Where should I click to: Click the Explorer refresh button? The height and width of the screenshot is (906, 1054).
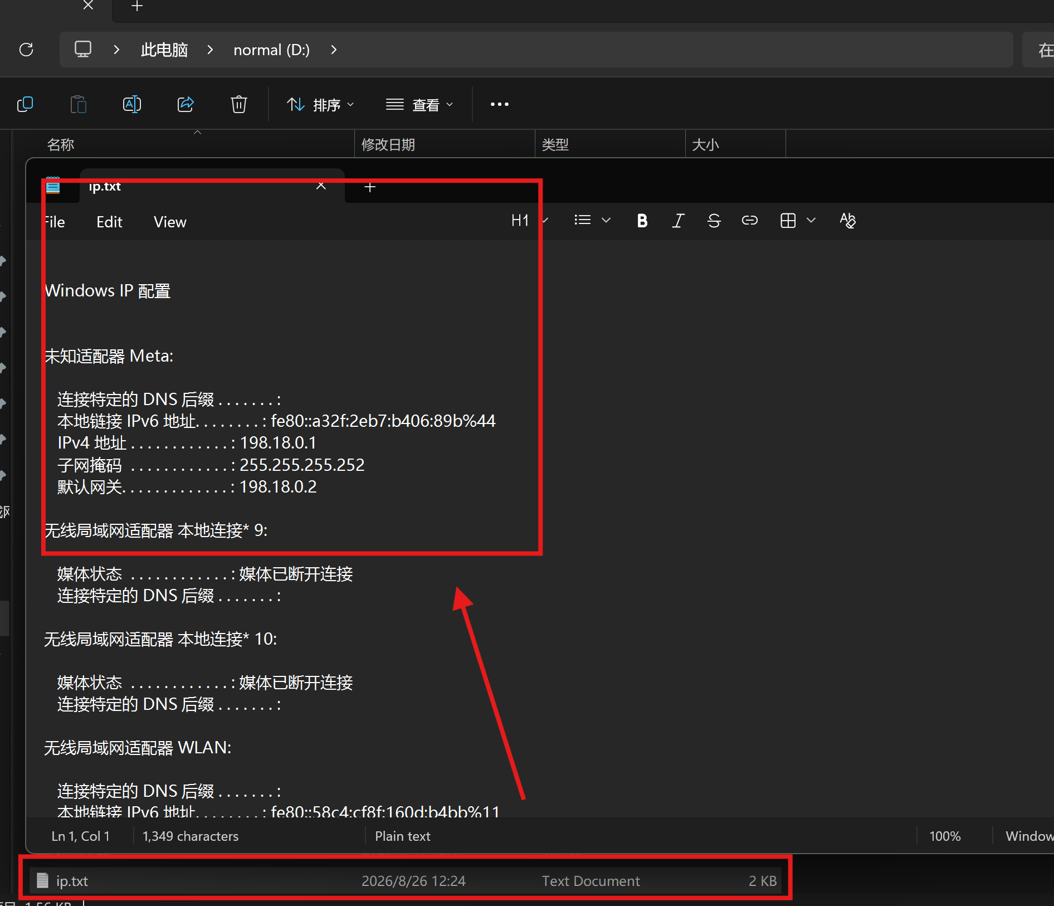26,50
